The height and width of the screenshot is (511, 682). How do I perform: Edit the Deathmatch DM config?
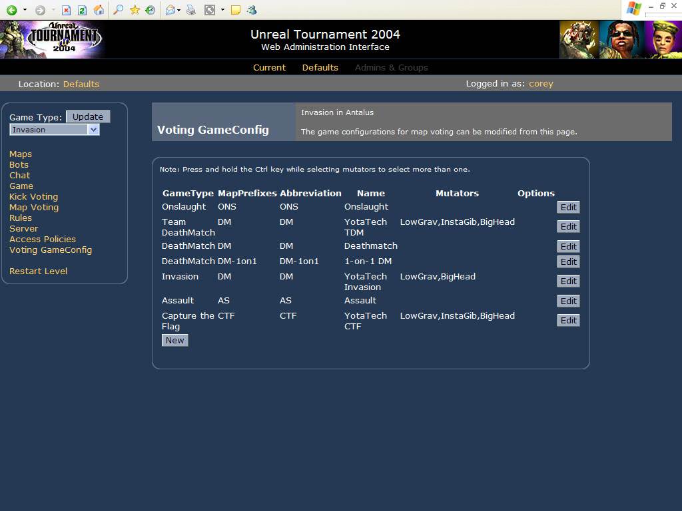click(x=569, y=246)
